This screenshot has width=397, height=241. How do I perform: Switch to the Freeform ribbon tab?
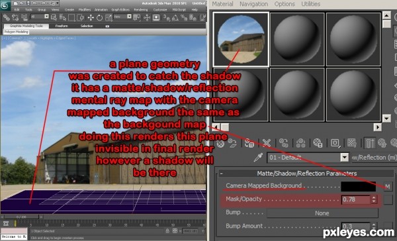point(62,26)
